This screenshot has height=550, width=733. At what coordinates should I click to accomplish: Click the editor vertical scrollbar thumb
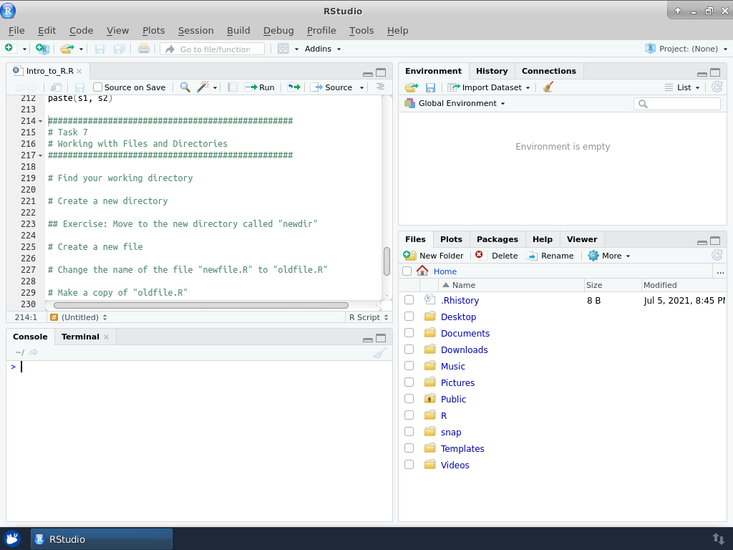click(x=387, y=261)
